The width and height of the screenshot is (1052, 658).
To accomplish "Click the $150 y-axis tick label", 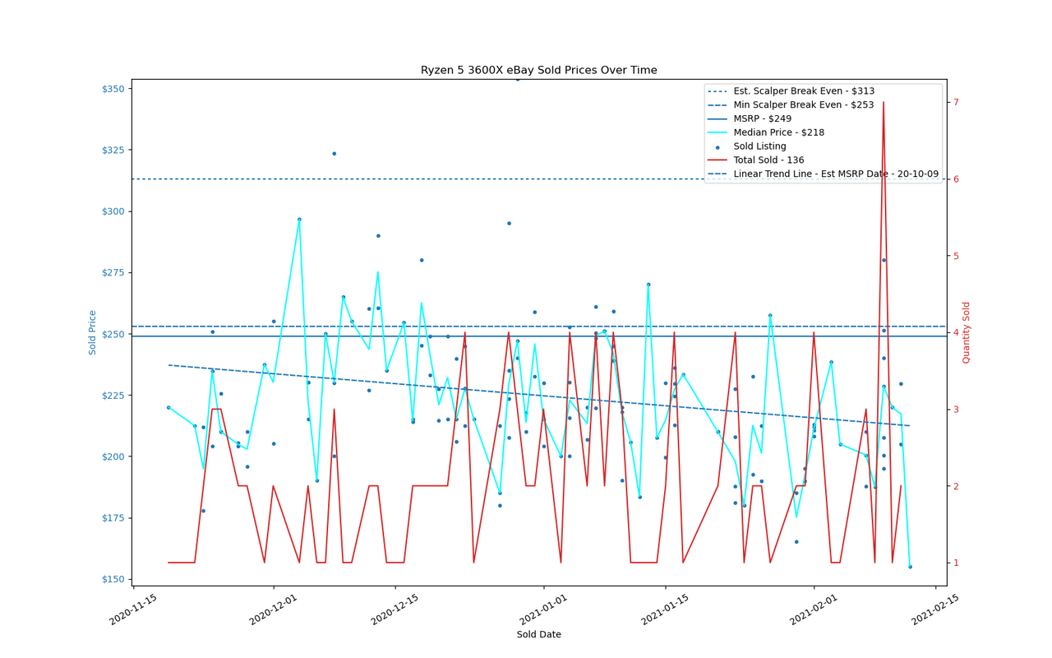I will pos(112,579).
